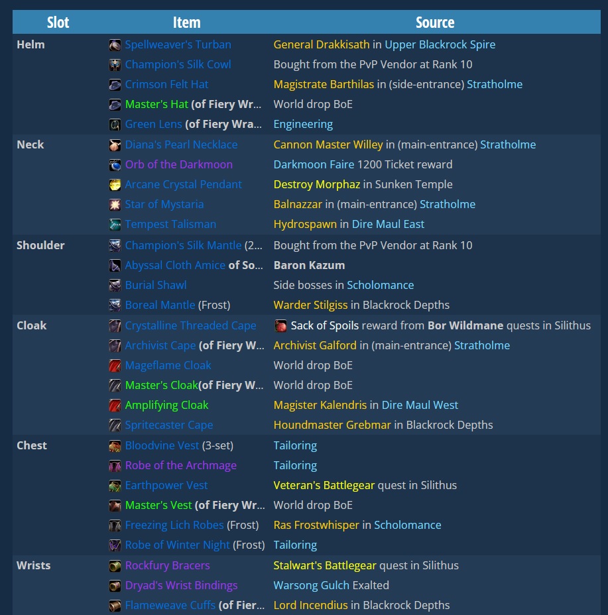Follow the Warsong Gulch link
The image size is (608, 615).
(311, 585)
